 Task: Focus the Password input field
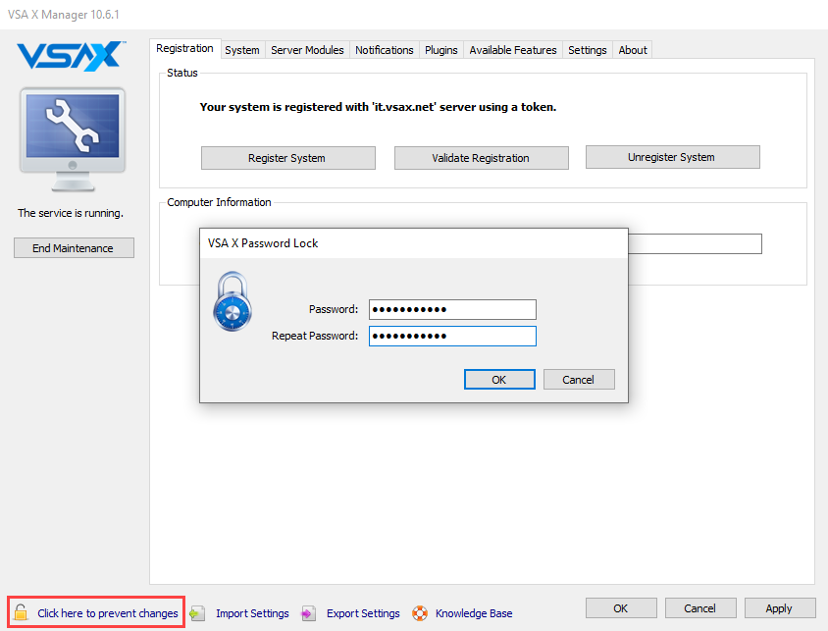tap(452, 309)
